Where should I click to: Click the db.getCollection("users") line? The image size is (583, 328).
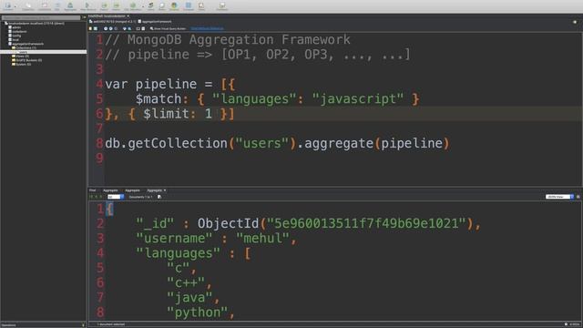277,143
